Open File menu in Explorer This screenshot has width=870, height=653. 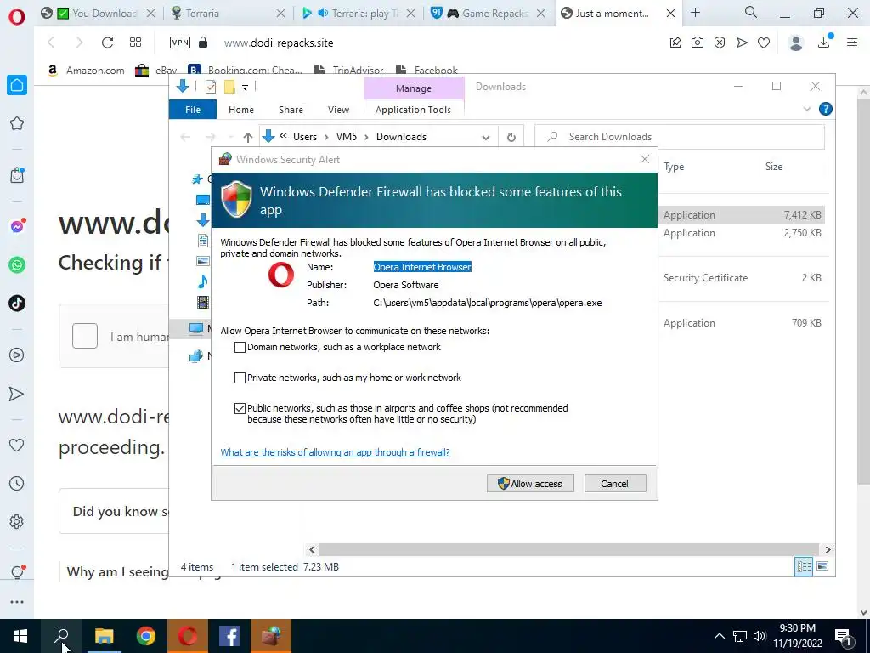pos(193,110)
